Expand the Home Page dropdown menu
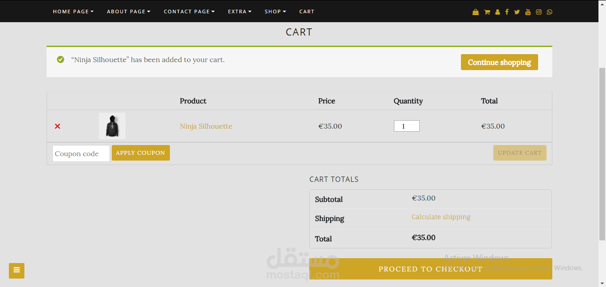This screenshot has width=606, height=287. [73, 12]
